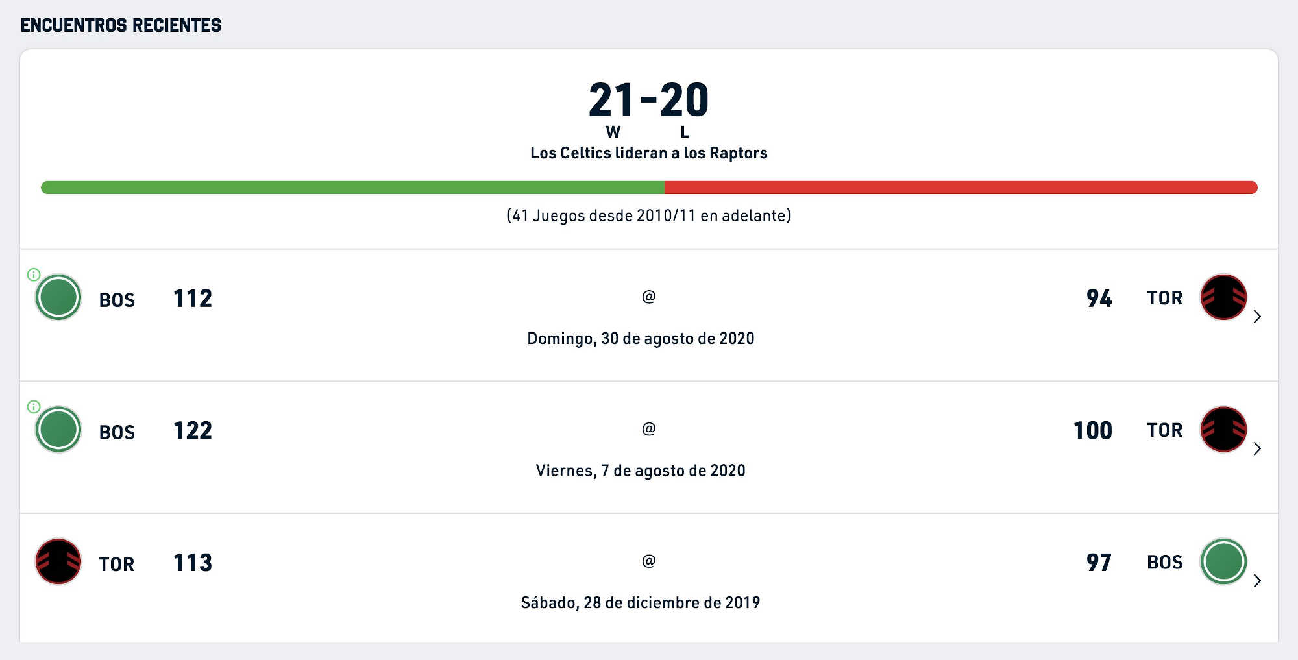Select the Domingo, 30 de agosto date
1298x660 pixels.
[x=641, y=339]
